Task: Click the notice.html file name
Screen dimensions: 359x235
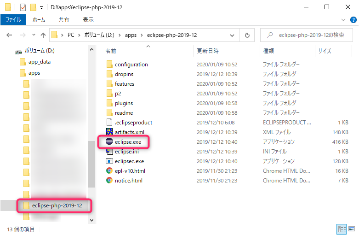Action: pos(128,181)
